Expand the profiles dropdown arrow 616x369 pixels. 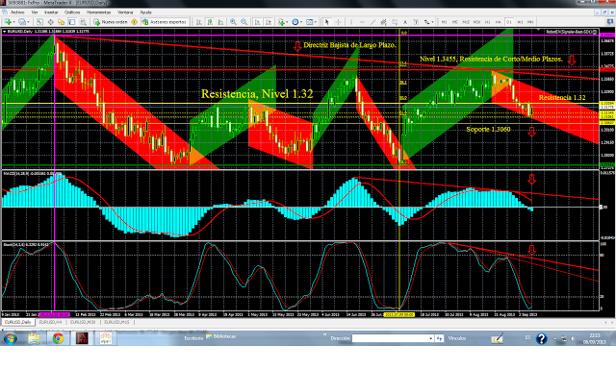tap(29, 22)
